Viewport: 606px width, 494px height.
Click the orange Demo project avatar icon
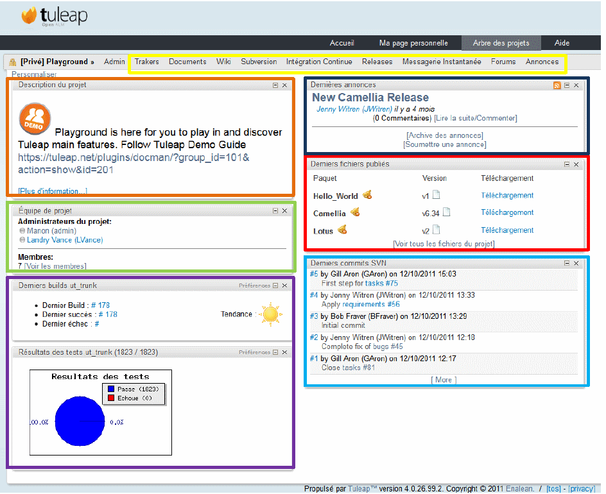(x=35, y=119)
